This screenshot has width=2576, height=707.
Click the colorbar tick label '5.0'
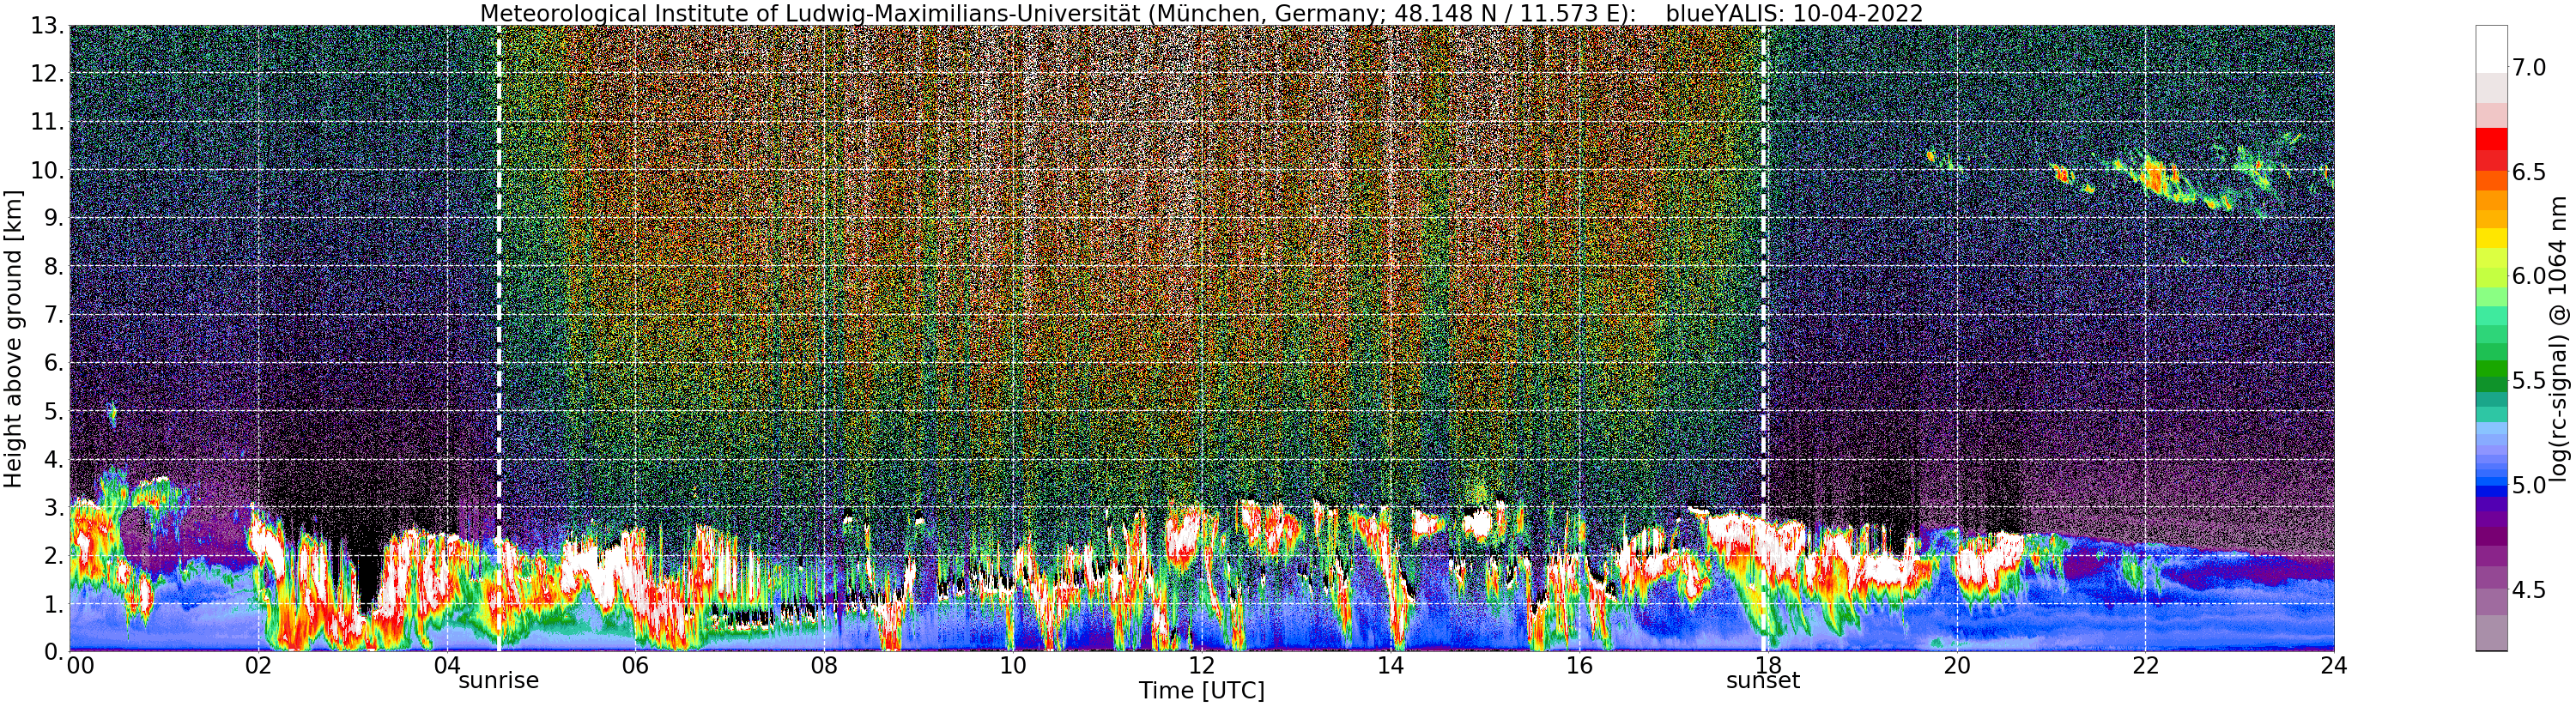tap(2529, 485)
